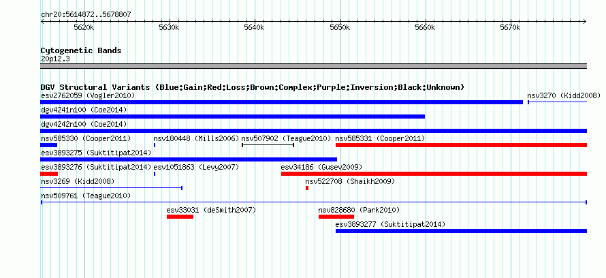The width and height of the screenshot is (606, 278).
Task: Select the 20p12.3 band label
Action: [x=55, y=59]
